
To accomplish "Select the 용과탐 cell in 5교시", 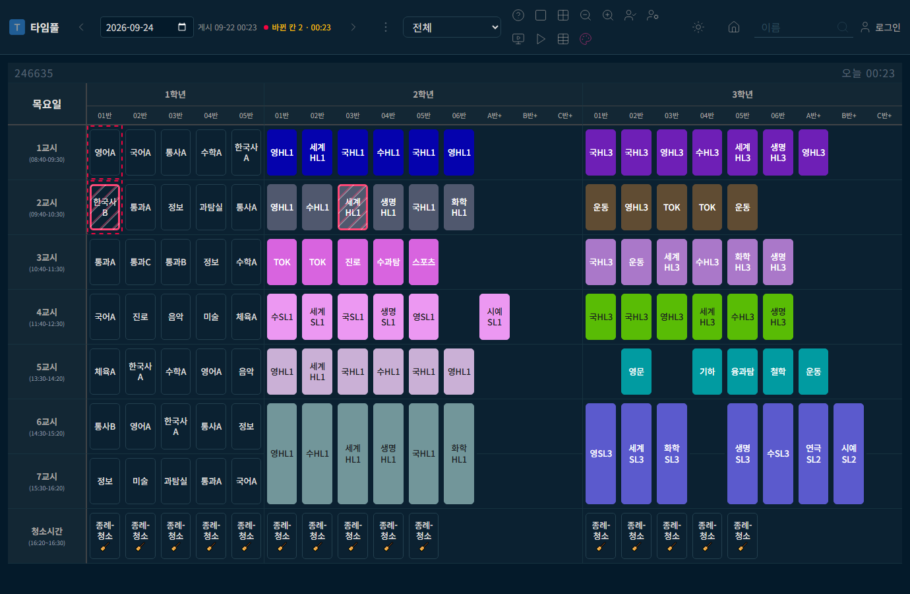I will pyautogui.click(x=743, y=372).
